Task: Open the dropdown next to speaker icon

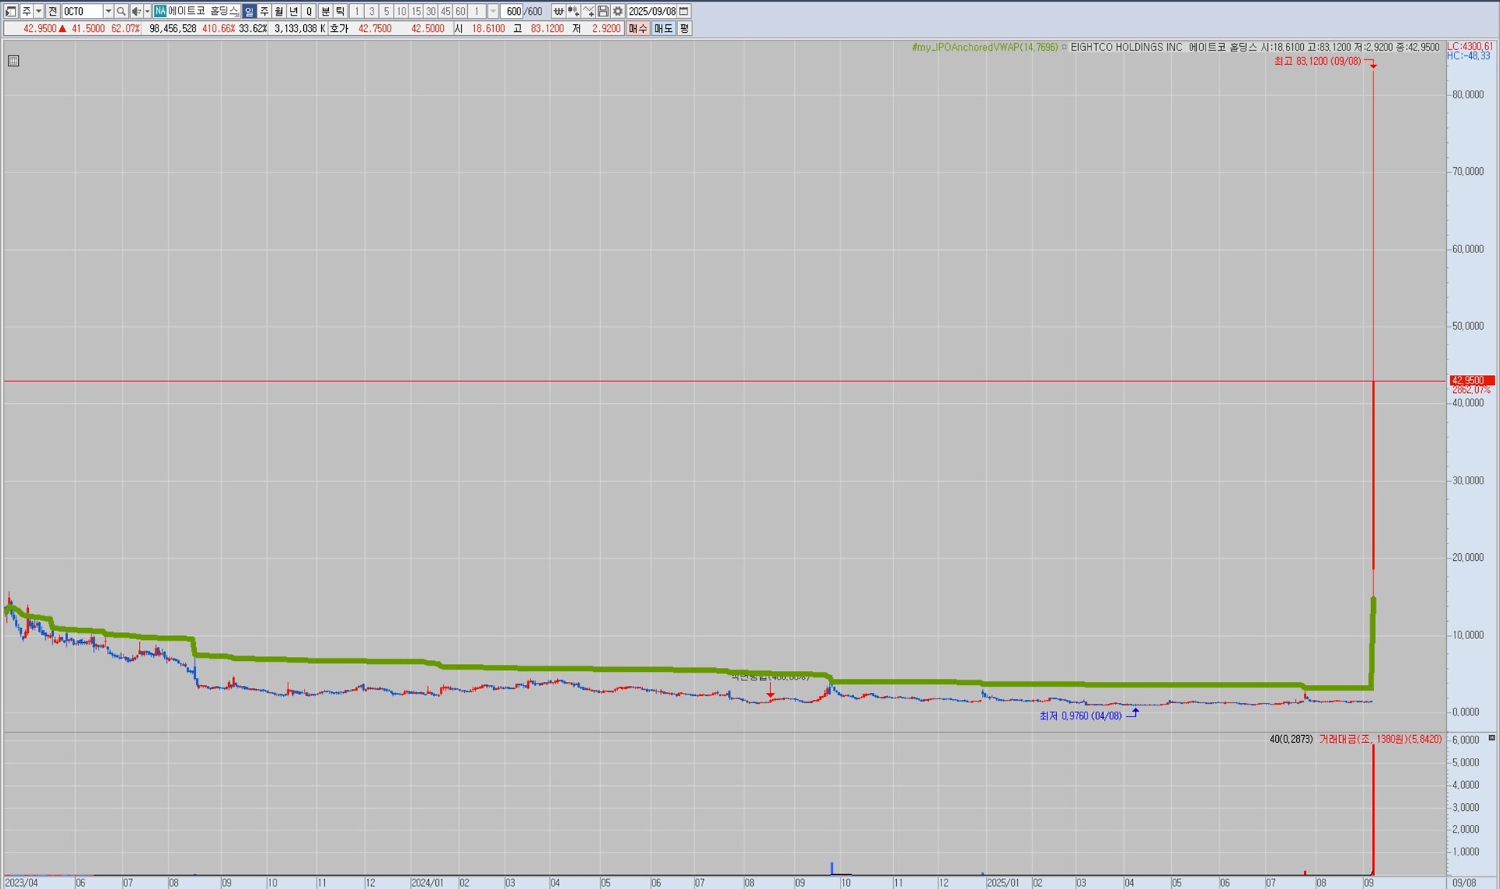Action: pyautogui.click(x=147, y=11)
